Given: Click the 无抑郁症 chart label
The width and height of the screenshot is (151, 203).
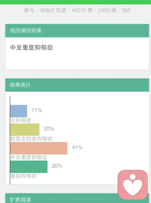Looking at the screenshot, I should (x=21, y=120).
